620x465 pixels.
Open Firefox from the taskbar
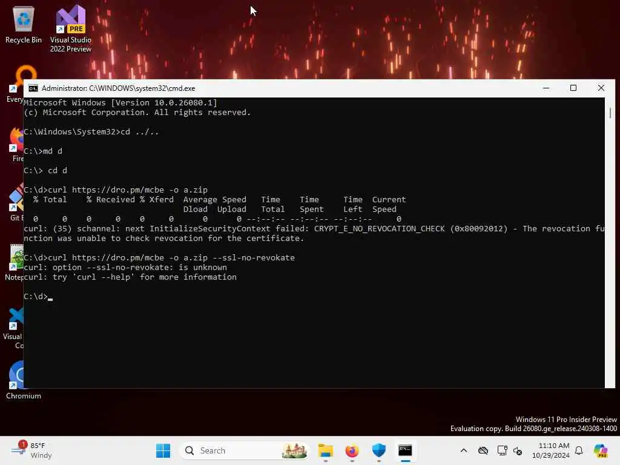(x=352, y=450)
